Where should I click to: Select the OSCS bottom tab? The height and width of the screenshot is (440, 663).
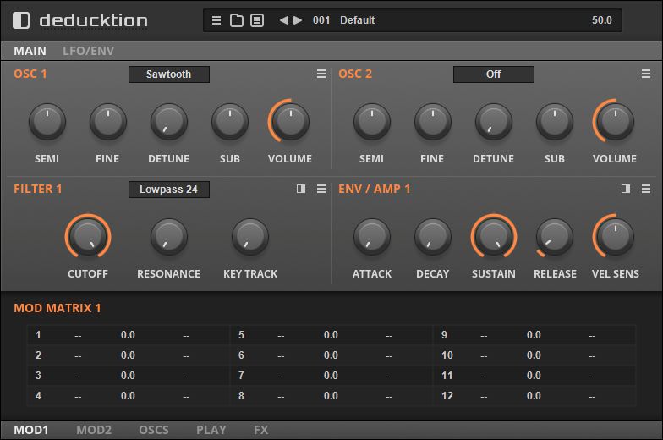pyautogui.click(x=154, y=430)
